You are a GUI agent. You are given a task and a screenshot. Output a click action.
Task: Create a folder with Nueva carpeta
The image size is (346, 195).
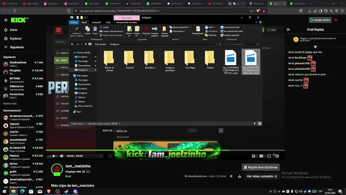coord(165,31)
